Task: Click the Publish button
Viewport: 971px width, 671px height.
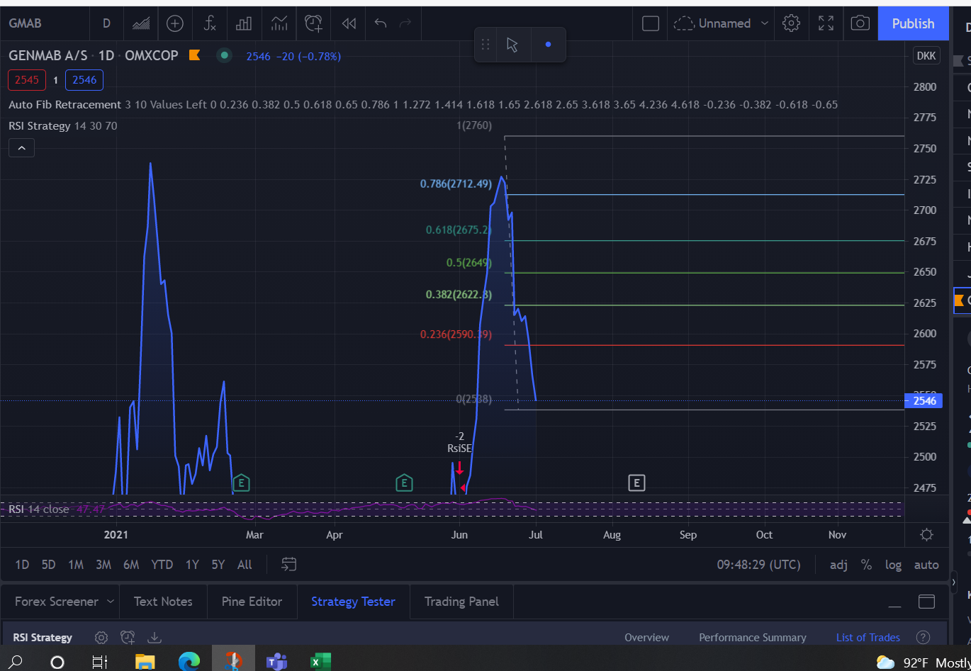Action: click(x=913, y=23)
